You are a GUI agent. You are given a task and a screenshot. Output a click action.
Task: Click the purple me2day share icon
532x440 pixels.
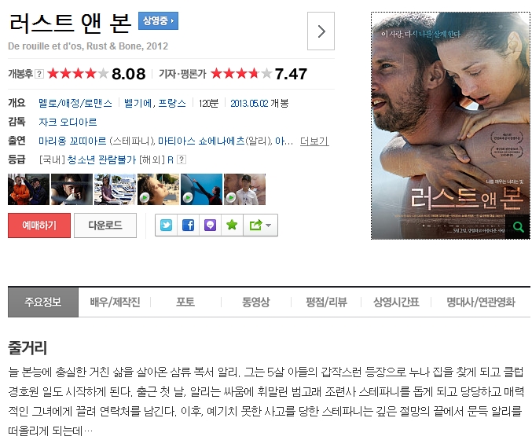tap(210, 225)
